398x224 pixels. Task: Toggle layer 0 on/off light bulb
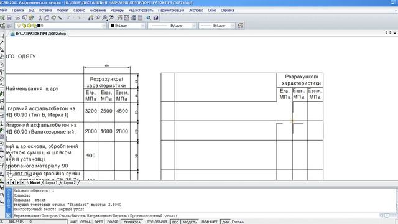[19, 26]
